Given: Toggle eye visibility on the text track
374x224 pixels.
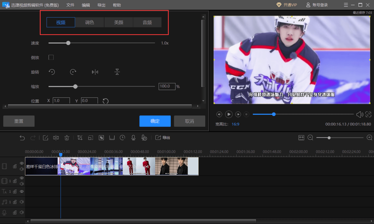Looking at the screenshot, I should pyautogui.click(x=22, y=192).
